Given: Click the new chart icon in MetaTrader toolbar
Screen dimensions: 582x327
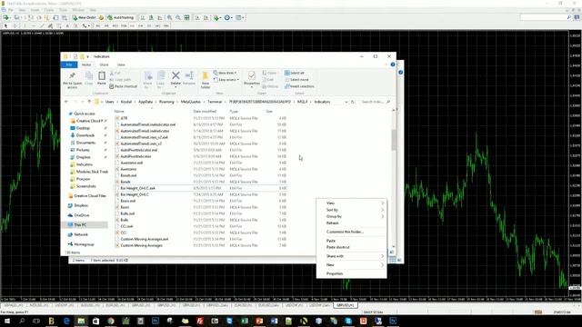Looking at the screenshot, I should tap(7, 17).
